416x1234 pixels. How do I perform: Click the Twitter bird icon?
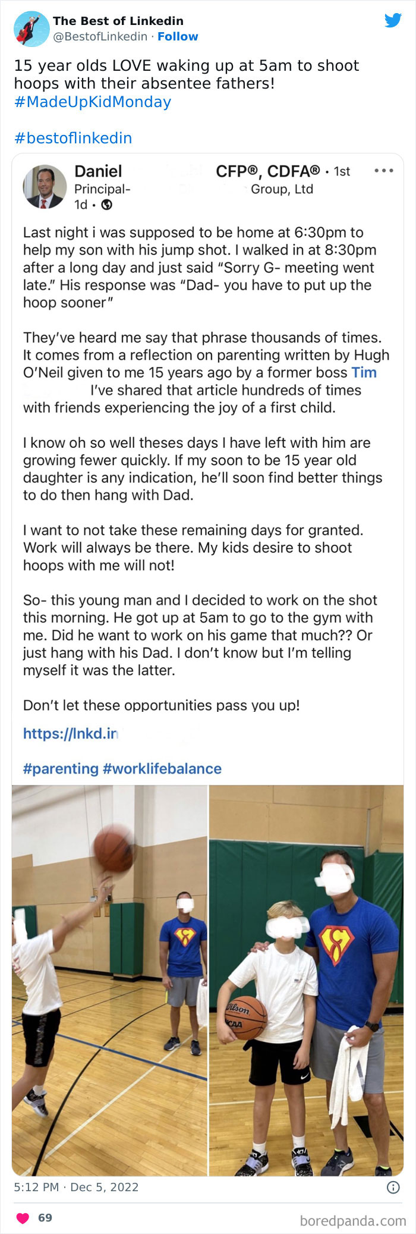pos(394,20)
